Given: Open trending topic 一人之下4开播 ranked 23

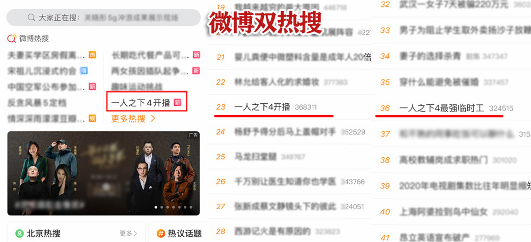Looking at the screenshot, I should coord(262,107).
